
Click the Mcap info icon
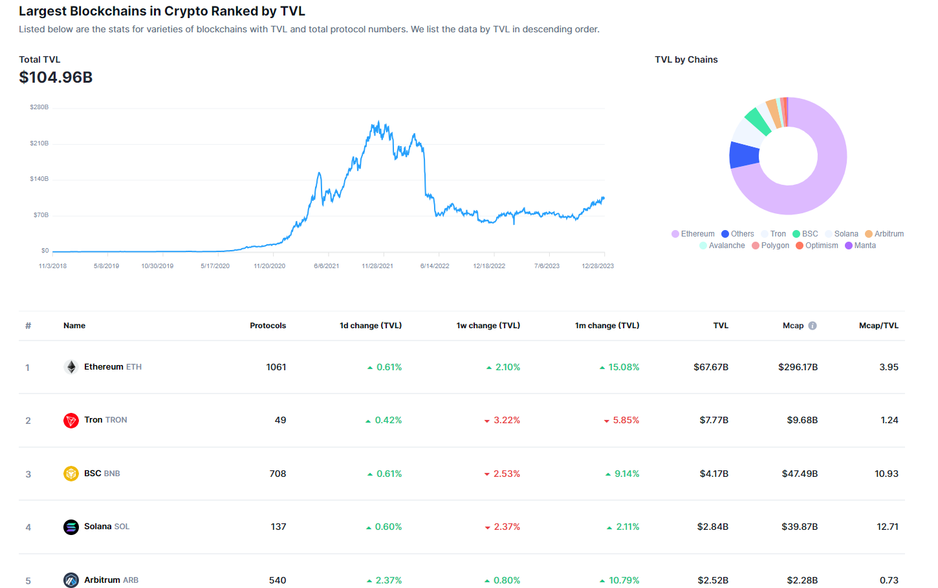[813, 326]
